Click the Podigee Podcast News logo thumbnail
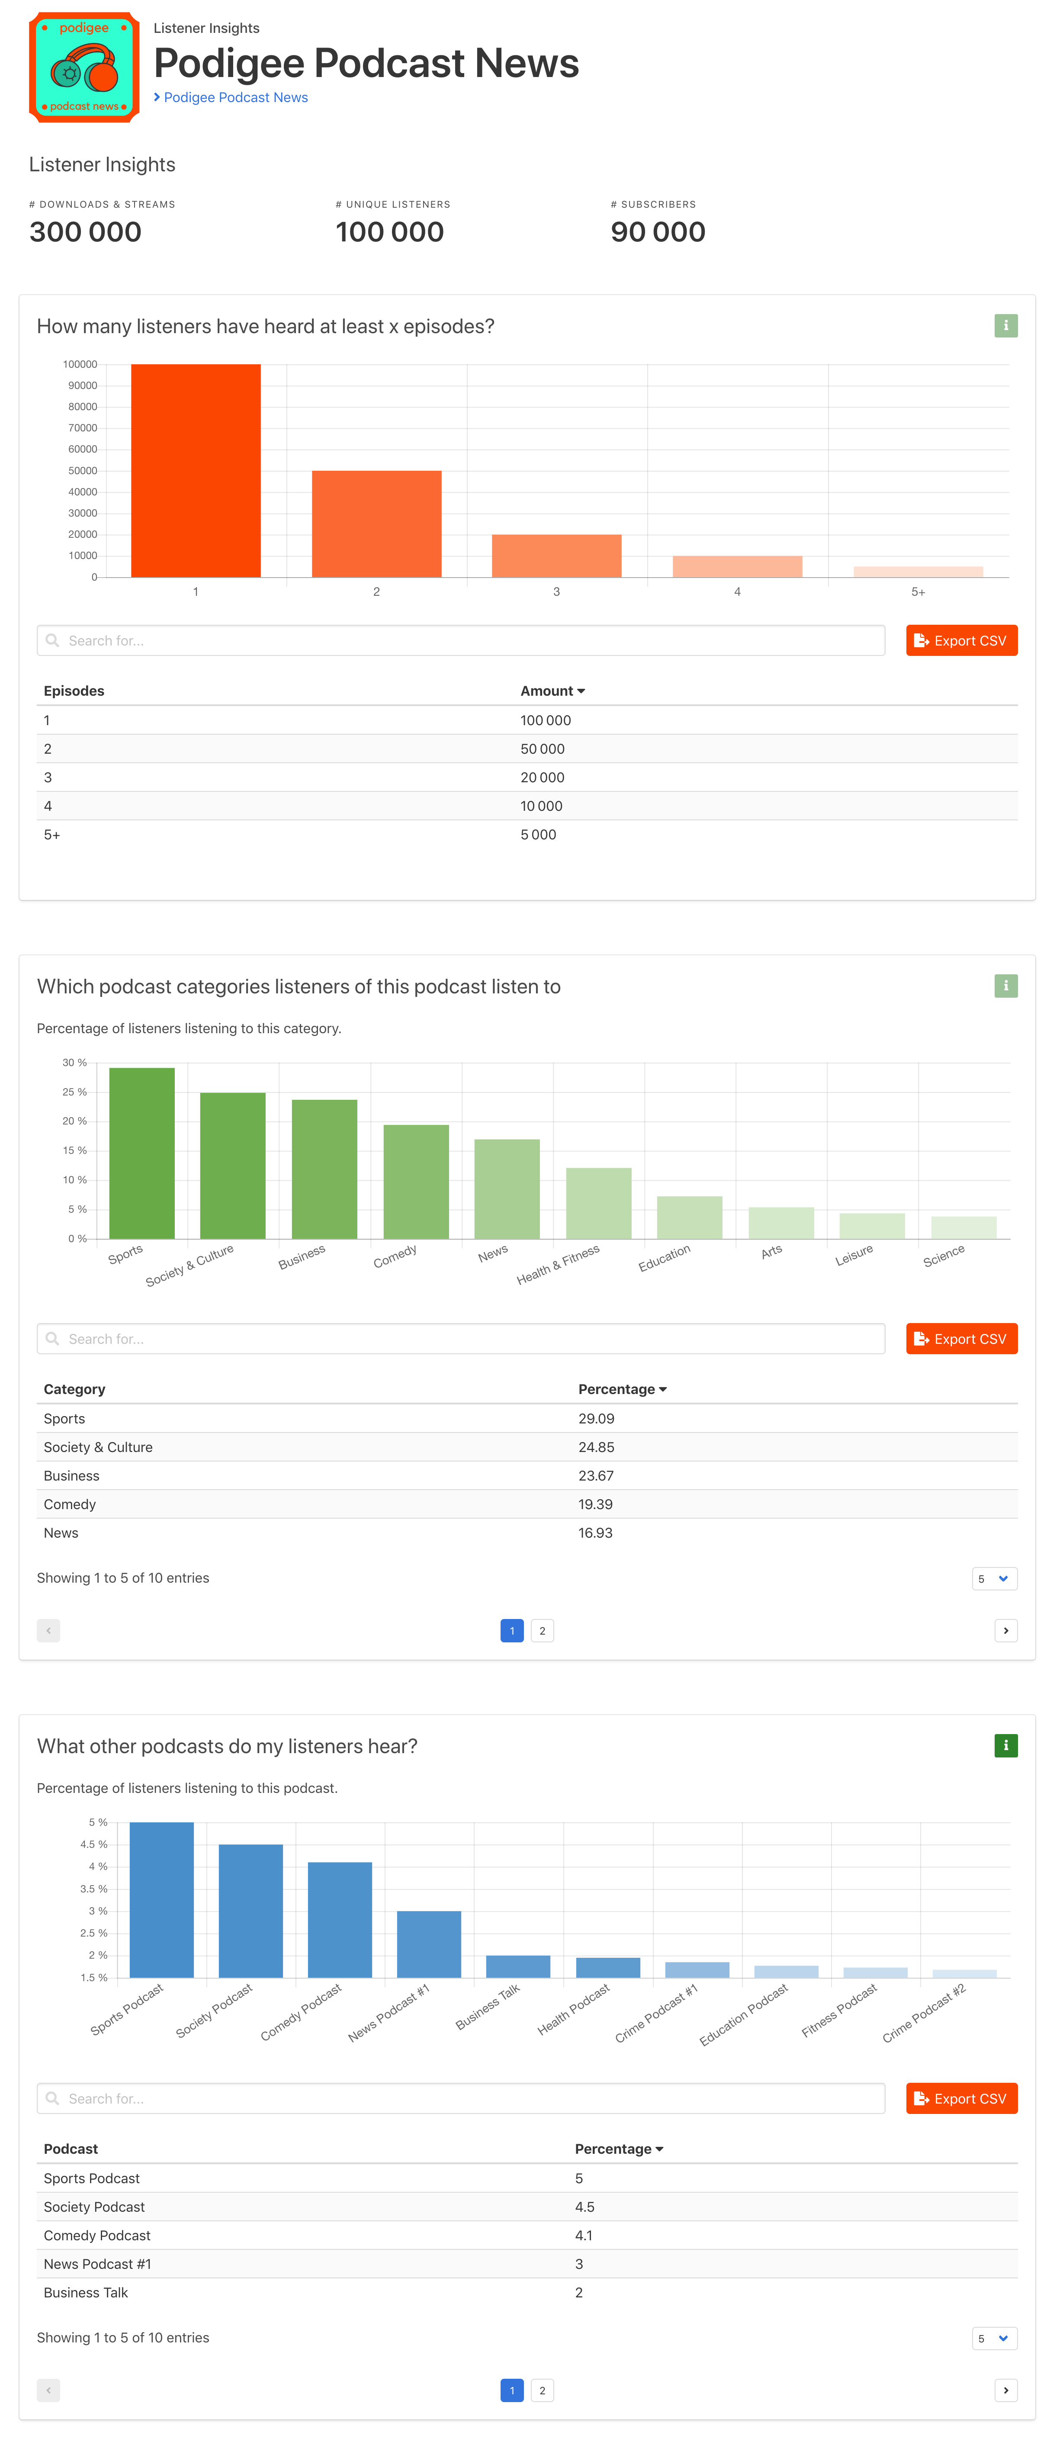1063x2451 pixels. click(x=84, y=67)
